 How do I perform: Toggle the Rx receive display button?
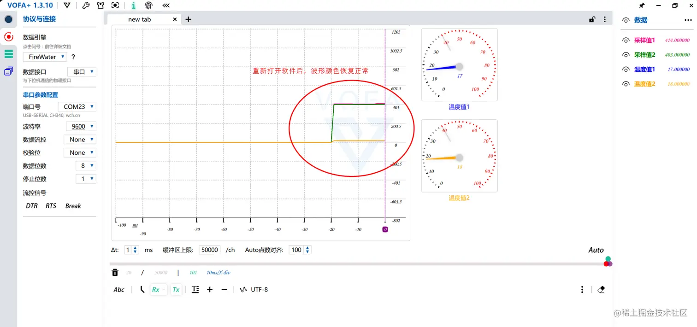pyautogui.click(x=158, y=289)
